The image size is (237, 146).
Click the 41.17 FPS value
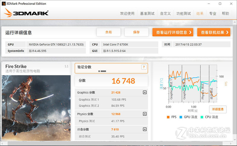tap(118, 121)
